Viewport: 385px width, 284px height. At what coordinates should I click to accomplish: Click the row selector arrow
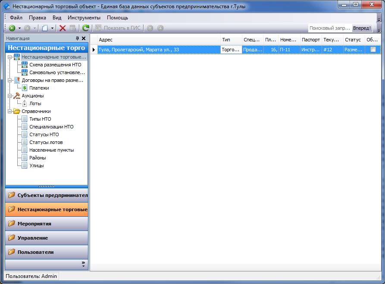(x=94, y=50)
